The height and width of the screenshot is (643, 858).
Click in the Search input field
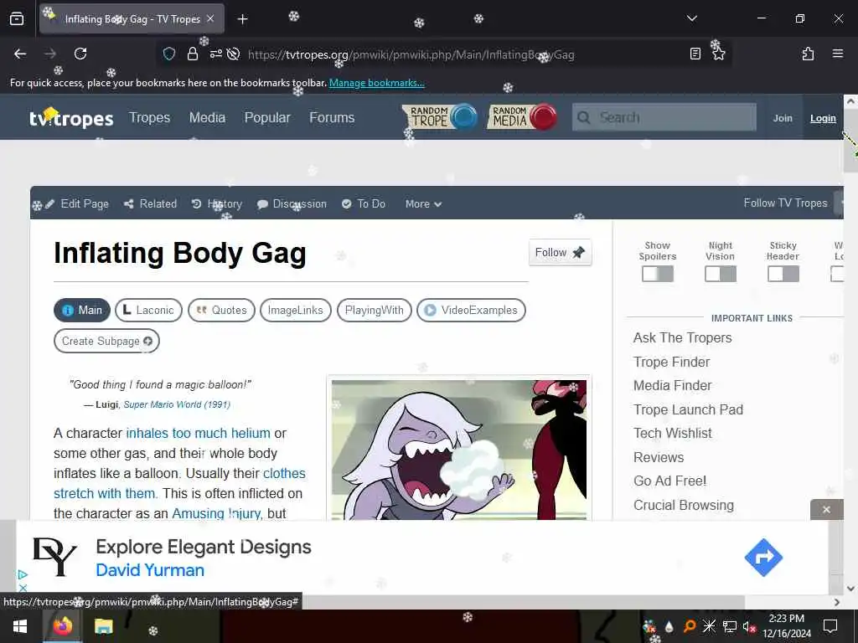(x=664, y=117)
